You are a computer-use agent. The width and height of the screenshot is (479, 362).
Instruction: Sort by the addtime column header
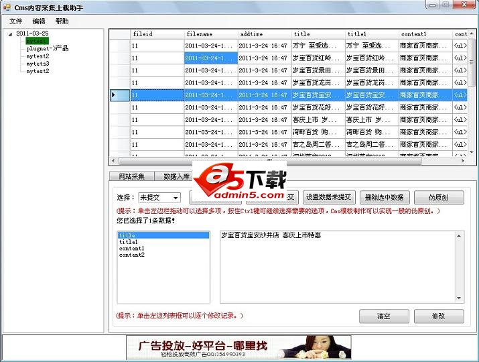265,34
